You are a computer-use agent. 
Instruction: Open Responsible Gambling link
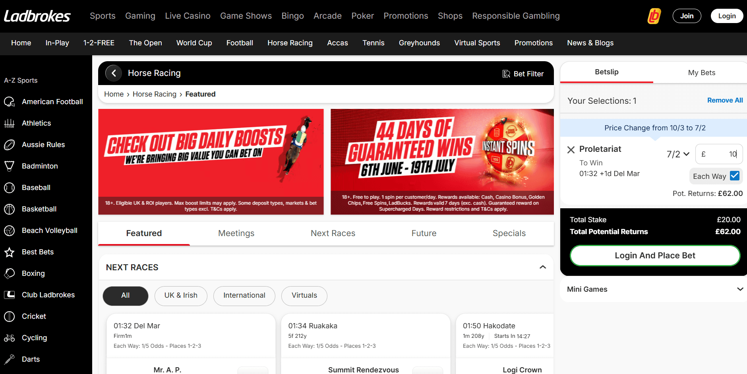pos(516,16)
